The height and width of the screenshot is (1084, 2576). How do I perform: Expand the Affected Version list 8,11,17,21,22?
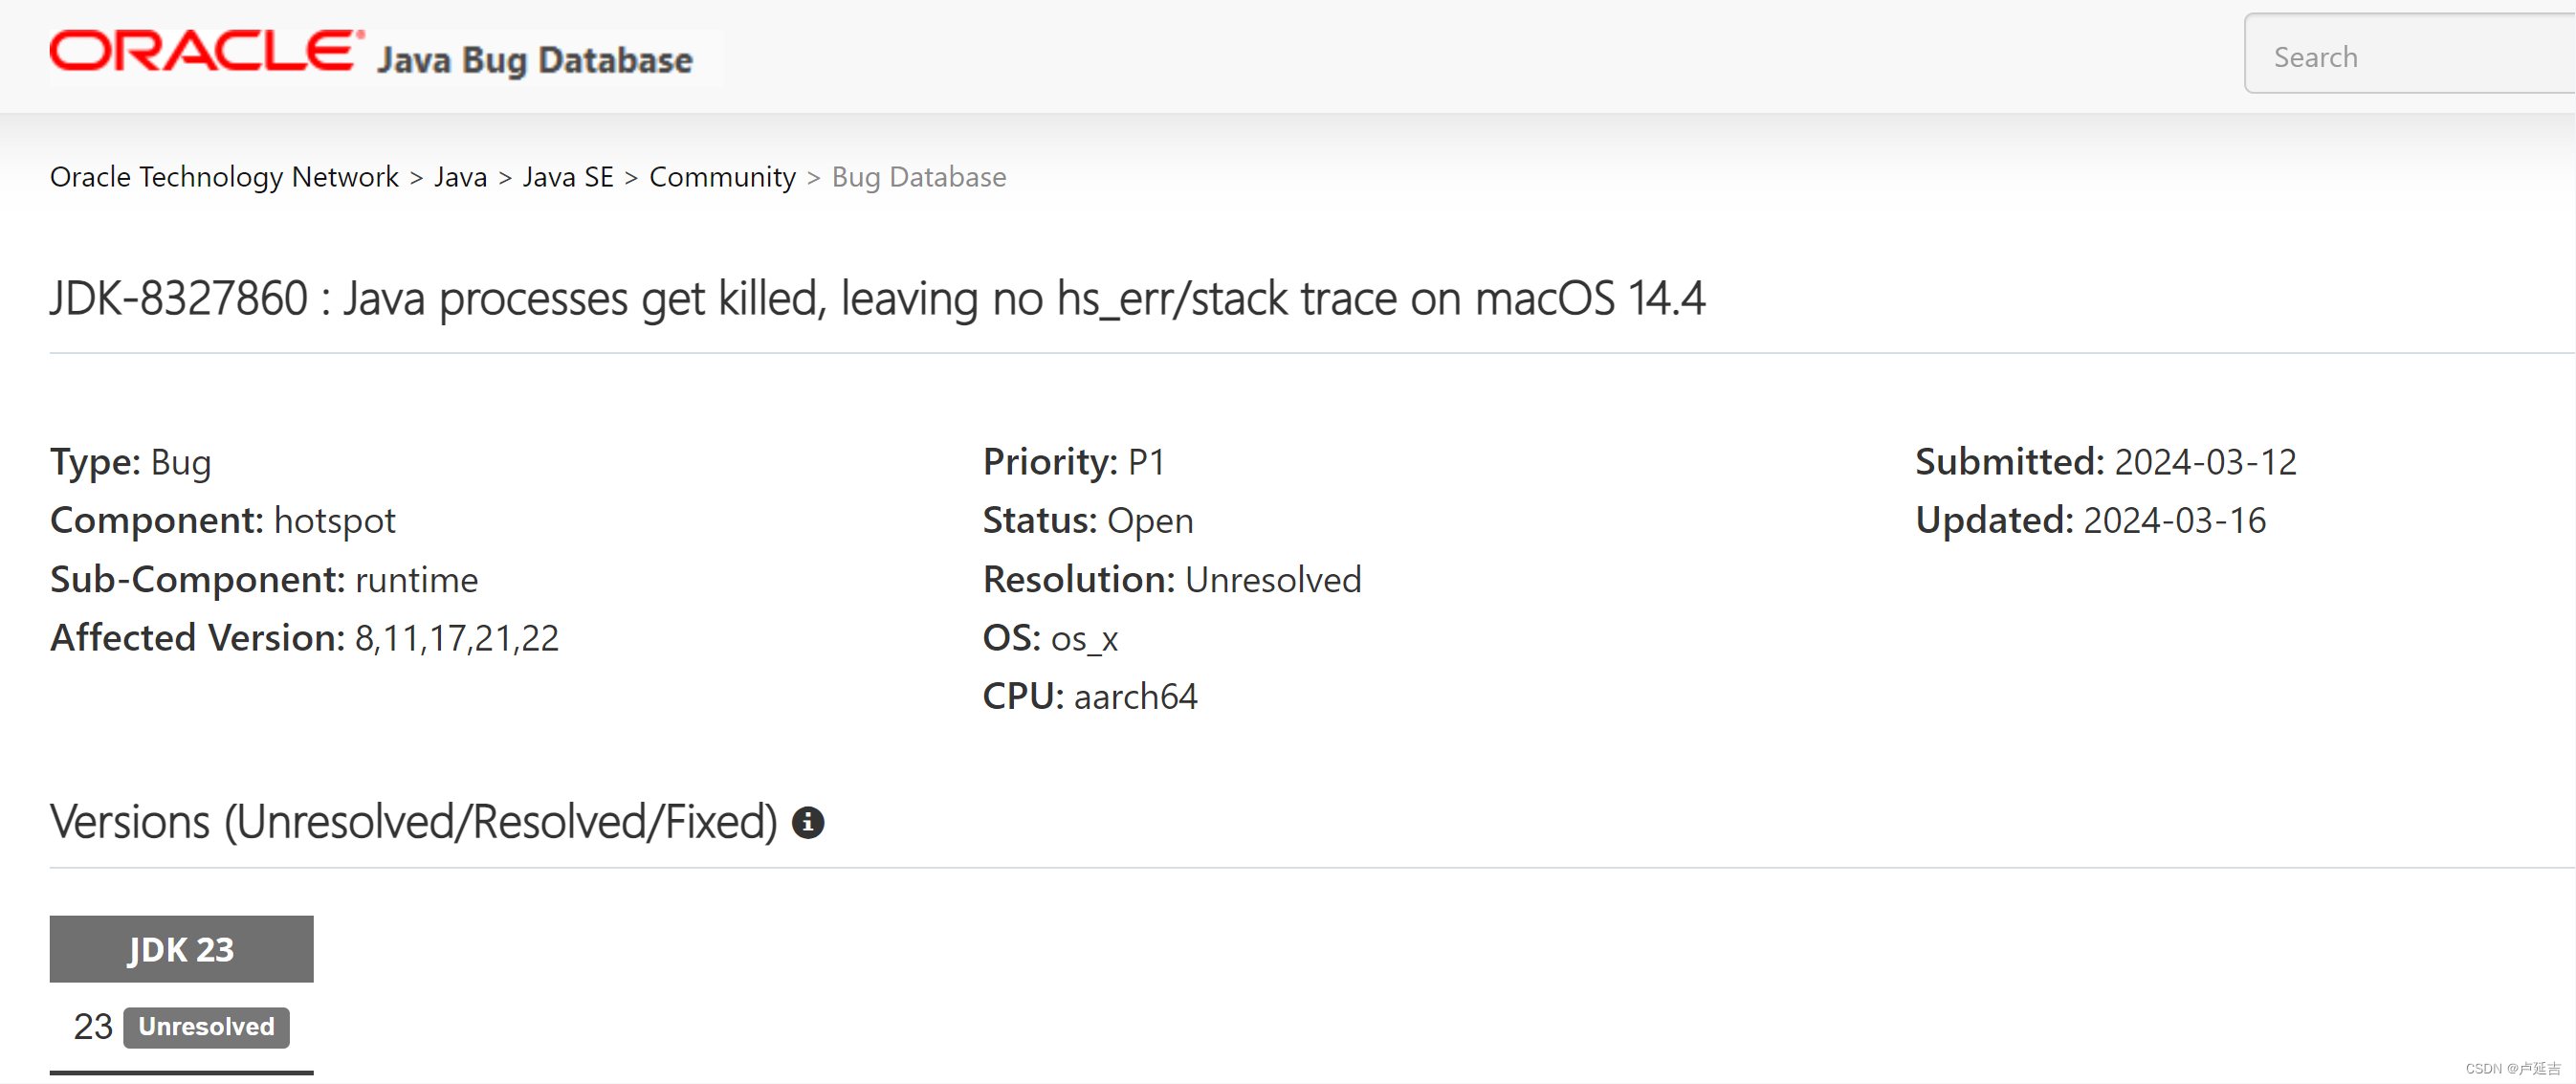pyautogui.click(x=459, y=637)
